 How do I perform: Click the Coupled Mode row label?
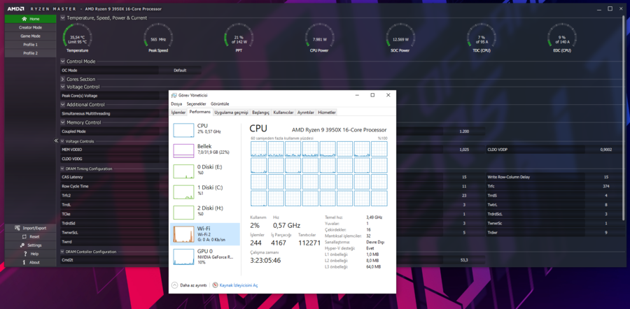click(73, 131)
